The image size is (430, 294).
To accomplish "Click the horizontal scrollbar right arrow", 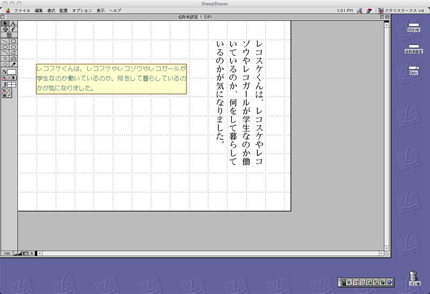I will click(381, 253).
